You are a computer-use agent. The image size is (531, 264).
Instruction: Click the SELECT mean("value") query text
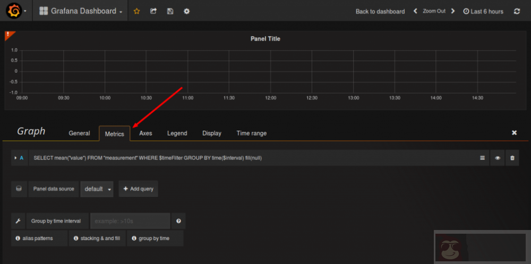click(x=148, y=158)
